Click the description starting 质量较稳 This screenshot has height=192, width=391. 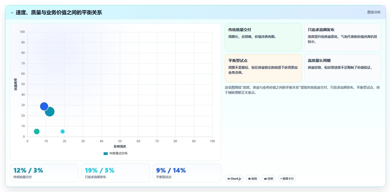point(340,67)
